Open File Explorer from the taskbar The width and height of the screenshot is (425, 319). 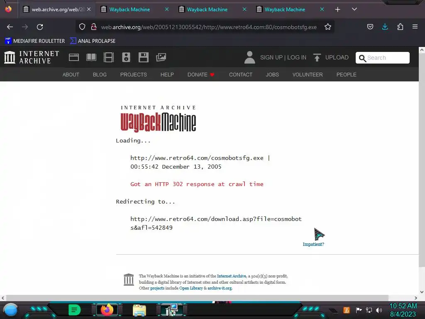pyautogui.click(x=139, y=310)
